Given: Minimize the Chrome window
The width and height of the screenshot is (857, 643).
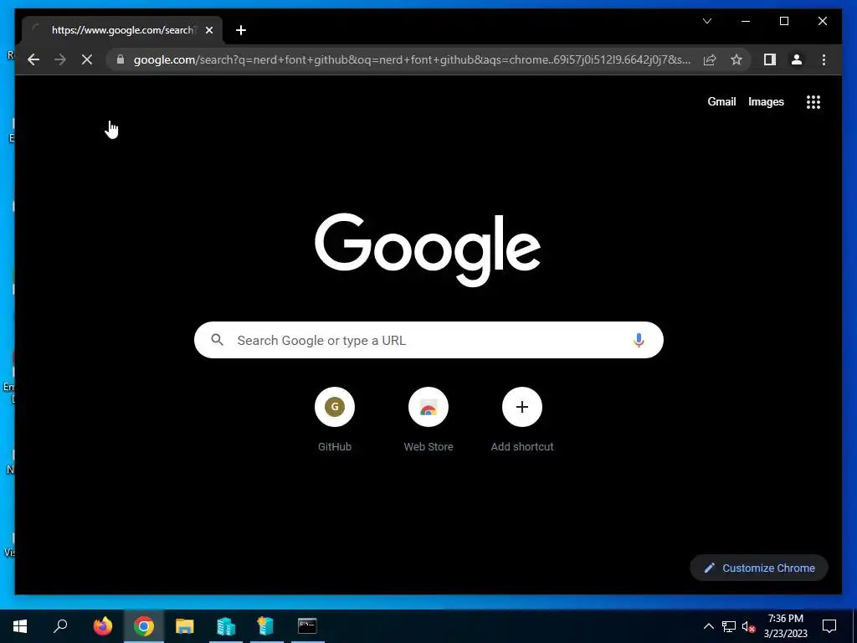Looking at the screenshot, I should (x=746, y=21).
